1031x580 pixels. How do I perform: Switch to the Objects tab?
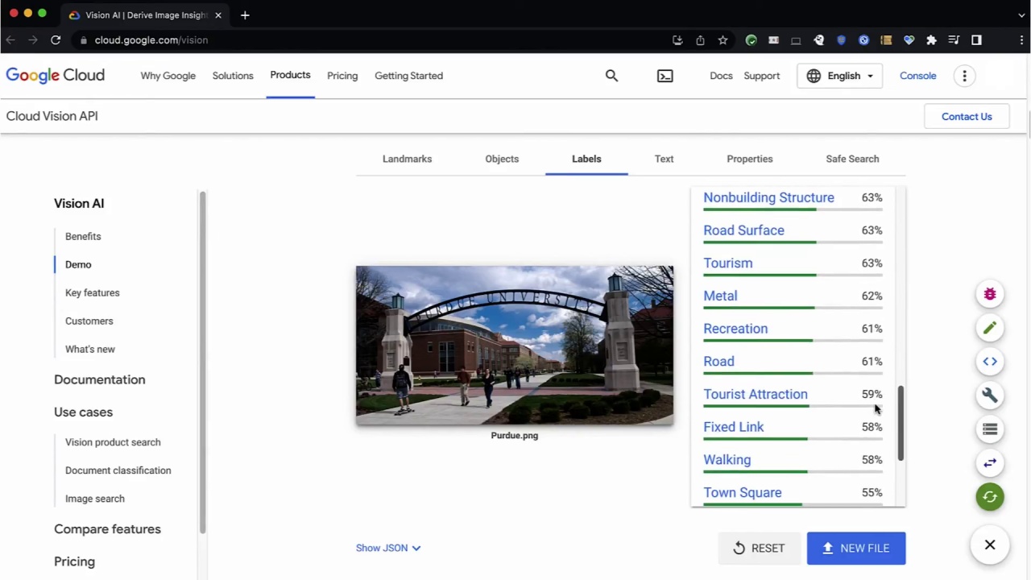pyautogui.click(x=502, y=159)
